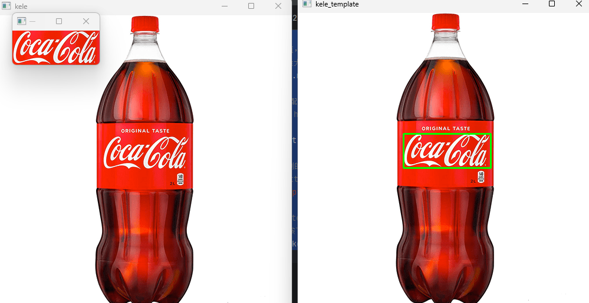Click ORIGINAL TASTE text in kele_template window

point(446,129)
